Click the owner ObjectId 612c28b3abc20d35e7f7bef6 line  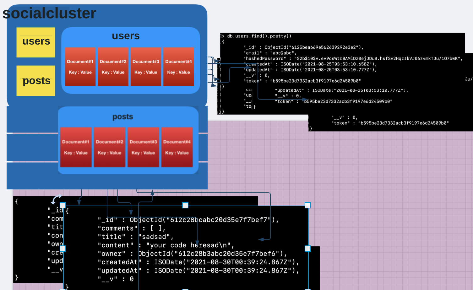tap(192, 254)
